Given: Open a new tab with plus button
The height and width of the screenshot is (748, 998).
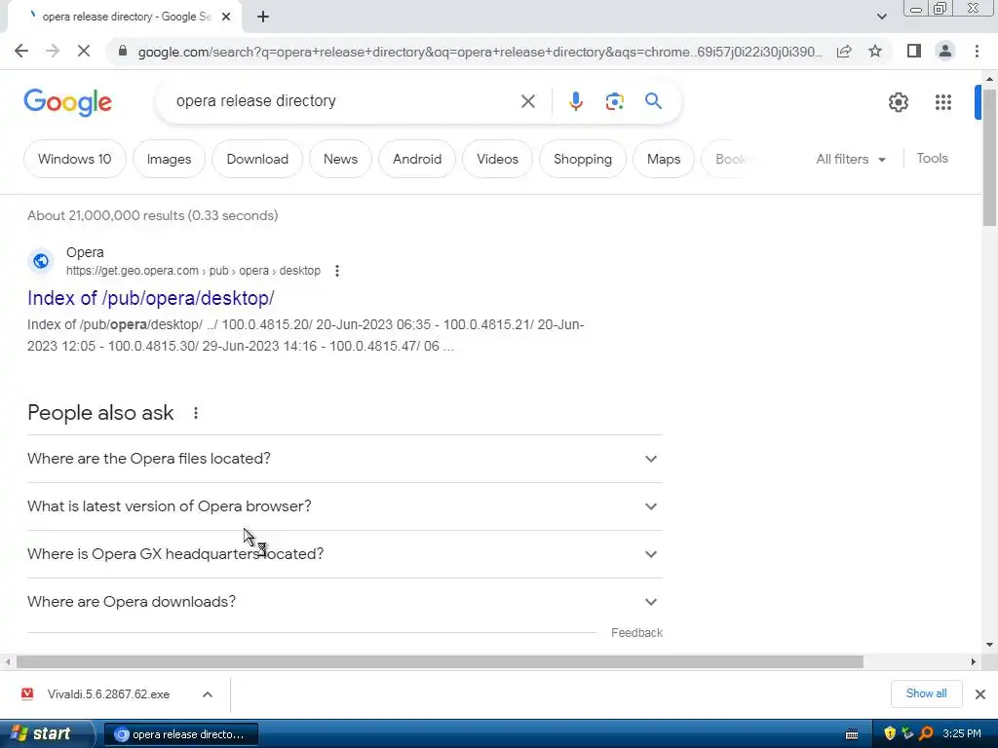Looking at the screenshot, I should [x=263, y=17].
